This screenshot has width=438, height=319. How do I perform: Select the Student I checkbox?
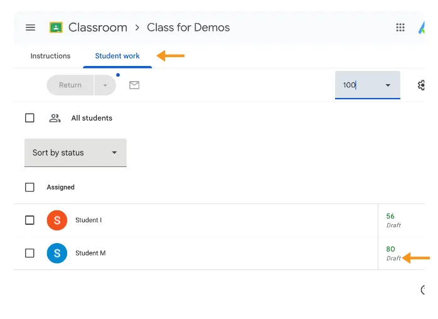pos(29,220)
